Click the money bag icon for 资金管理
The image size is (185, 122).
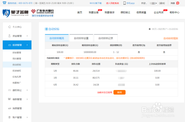click(x=9, y=36)
